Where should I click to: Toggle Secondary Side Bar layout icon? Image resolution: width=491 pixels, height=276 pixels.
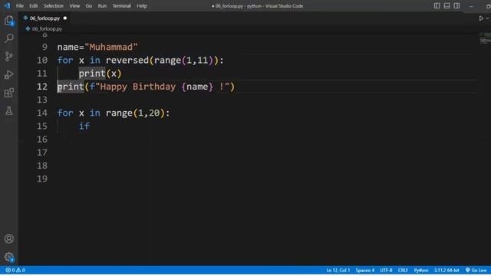pos(457,5)
